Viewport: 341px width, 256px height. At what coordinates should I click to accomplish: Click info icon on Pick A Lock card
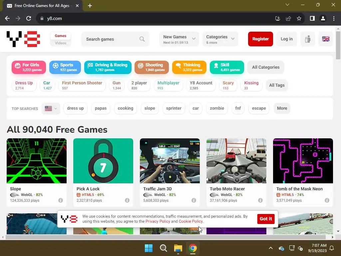click(127, 200)
